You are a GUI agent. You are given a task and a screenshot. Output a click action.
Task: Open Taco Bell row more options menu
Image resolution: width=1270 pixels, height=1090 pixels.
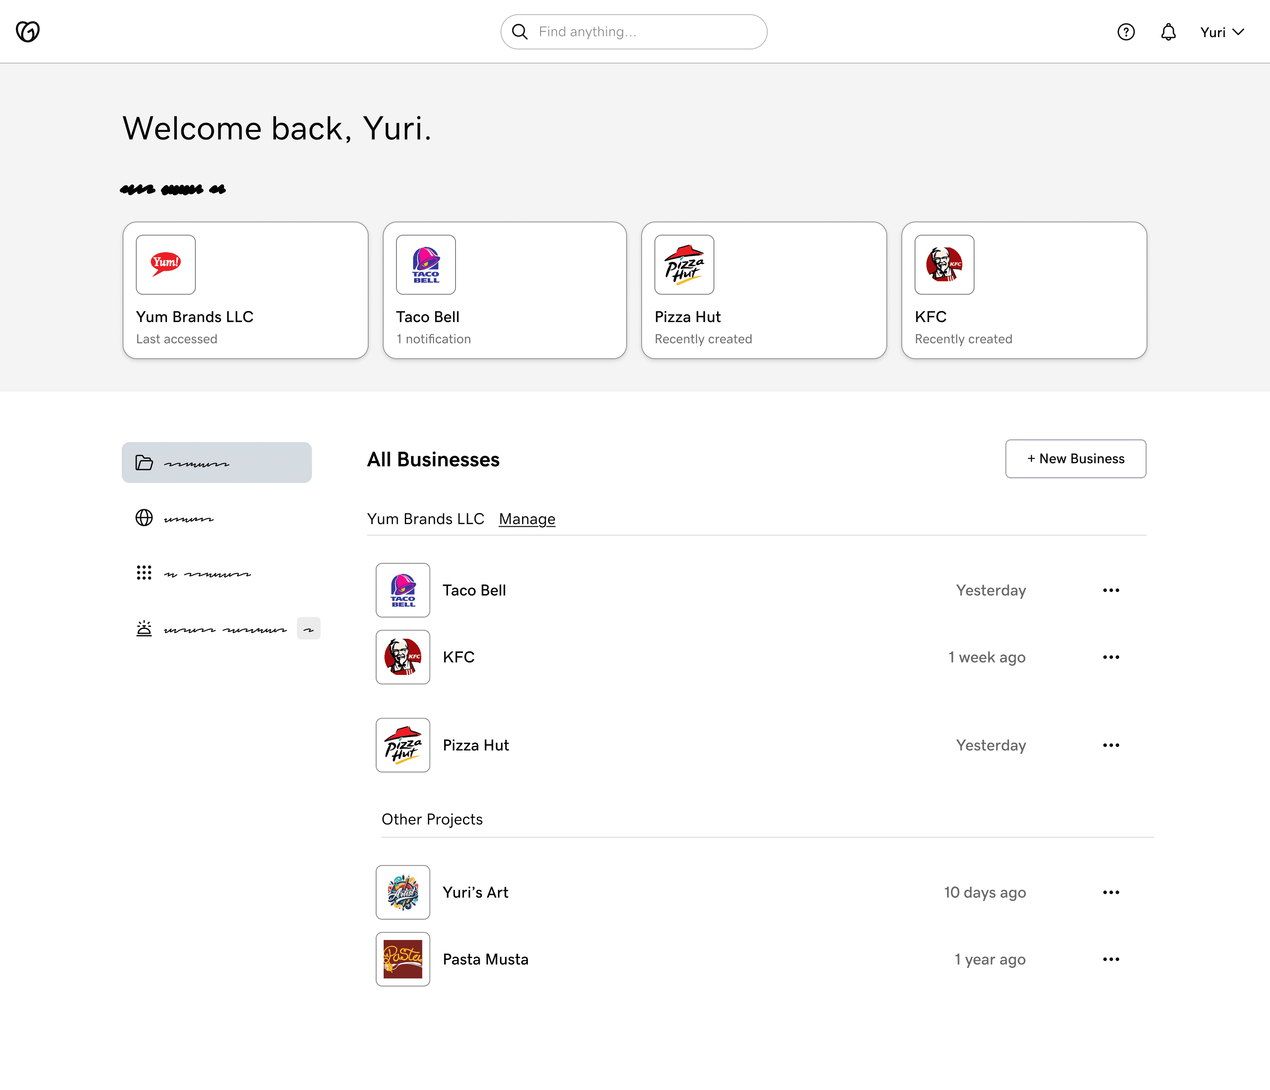coord(1111,590)
